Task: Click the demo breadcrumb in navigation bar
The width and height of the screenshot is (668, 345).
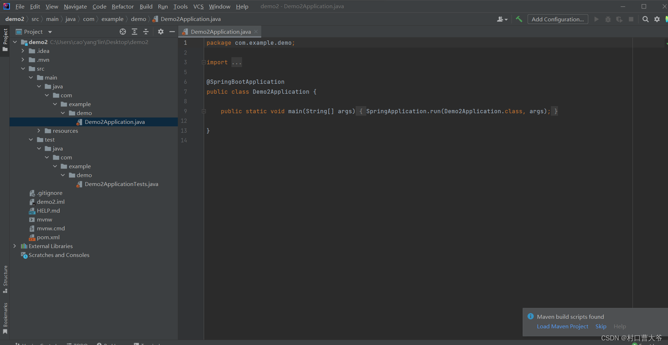Action: 138,19
